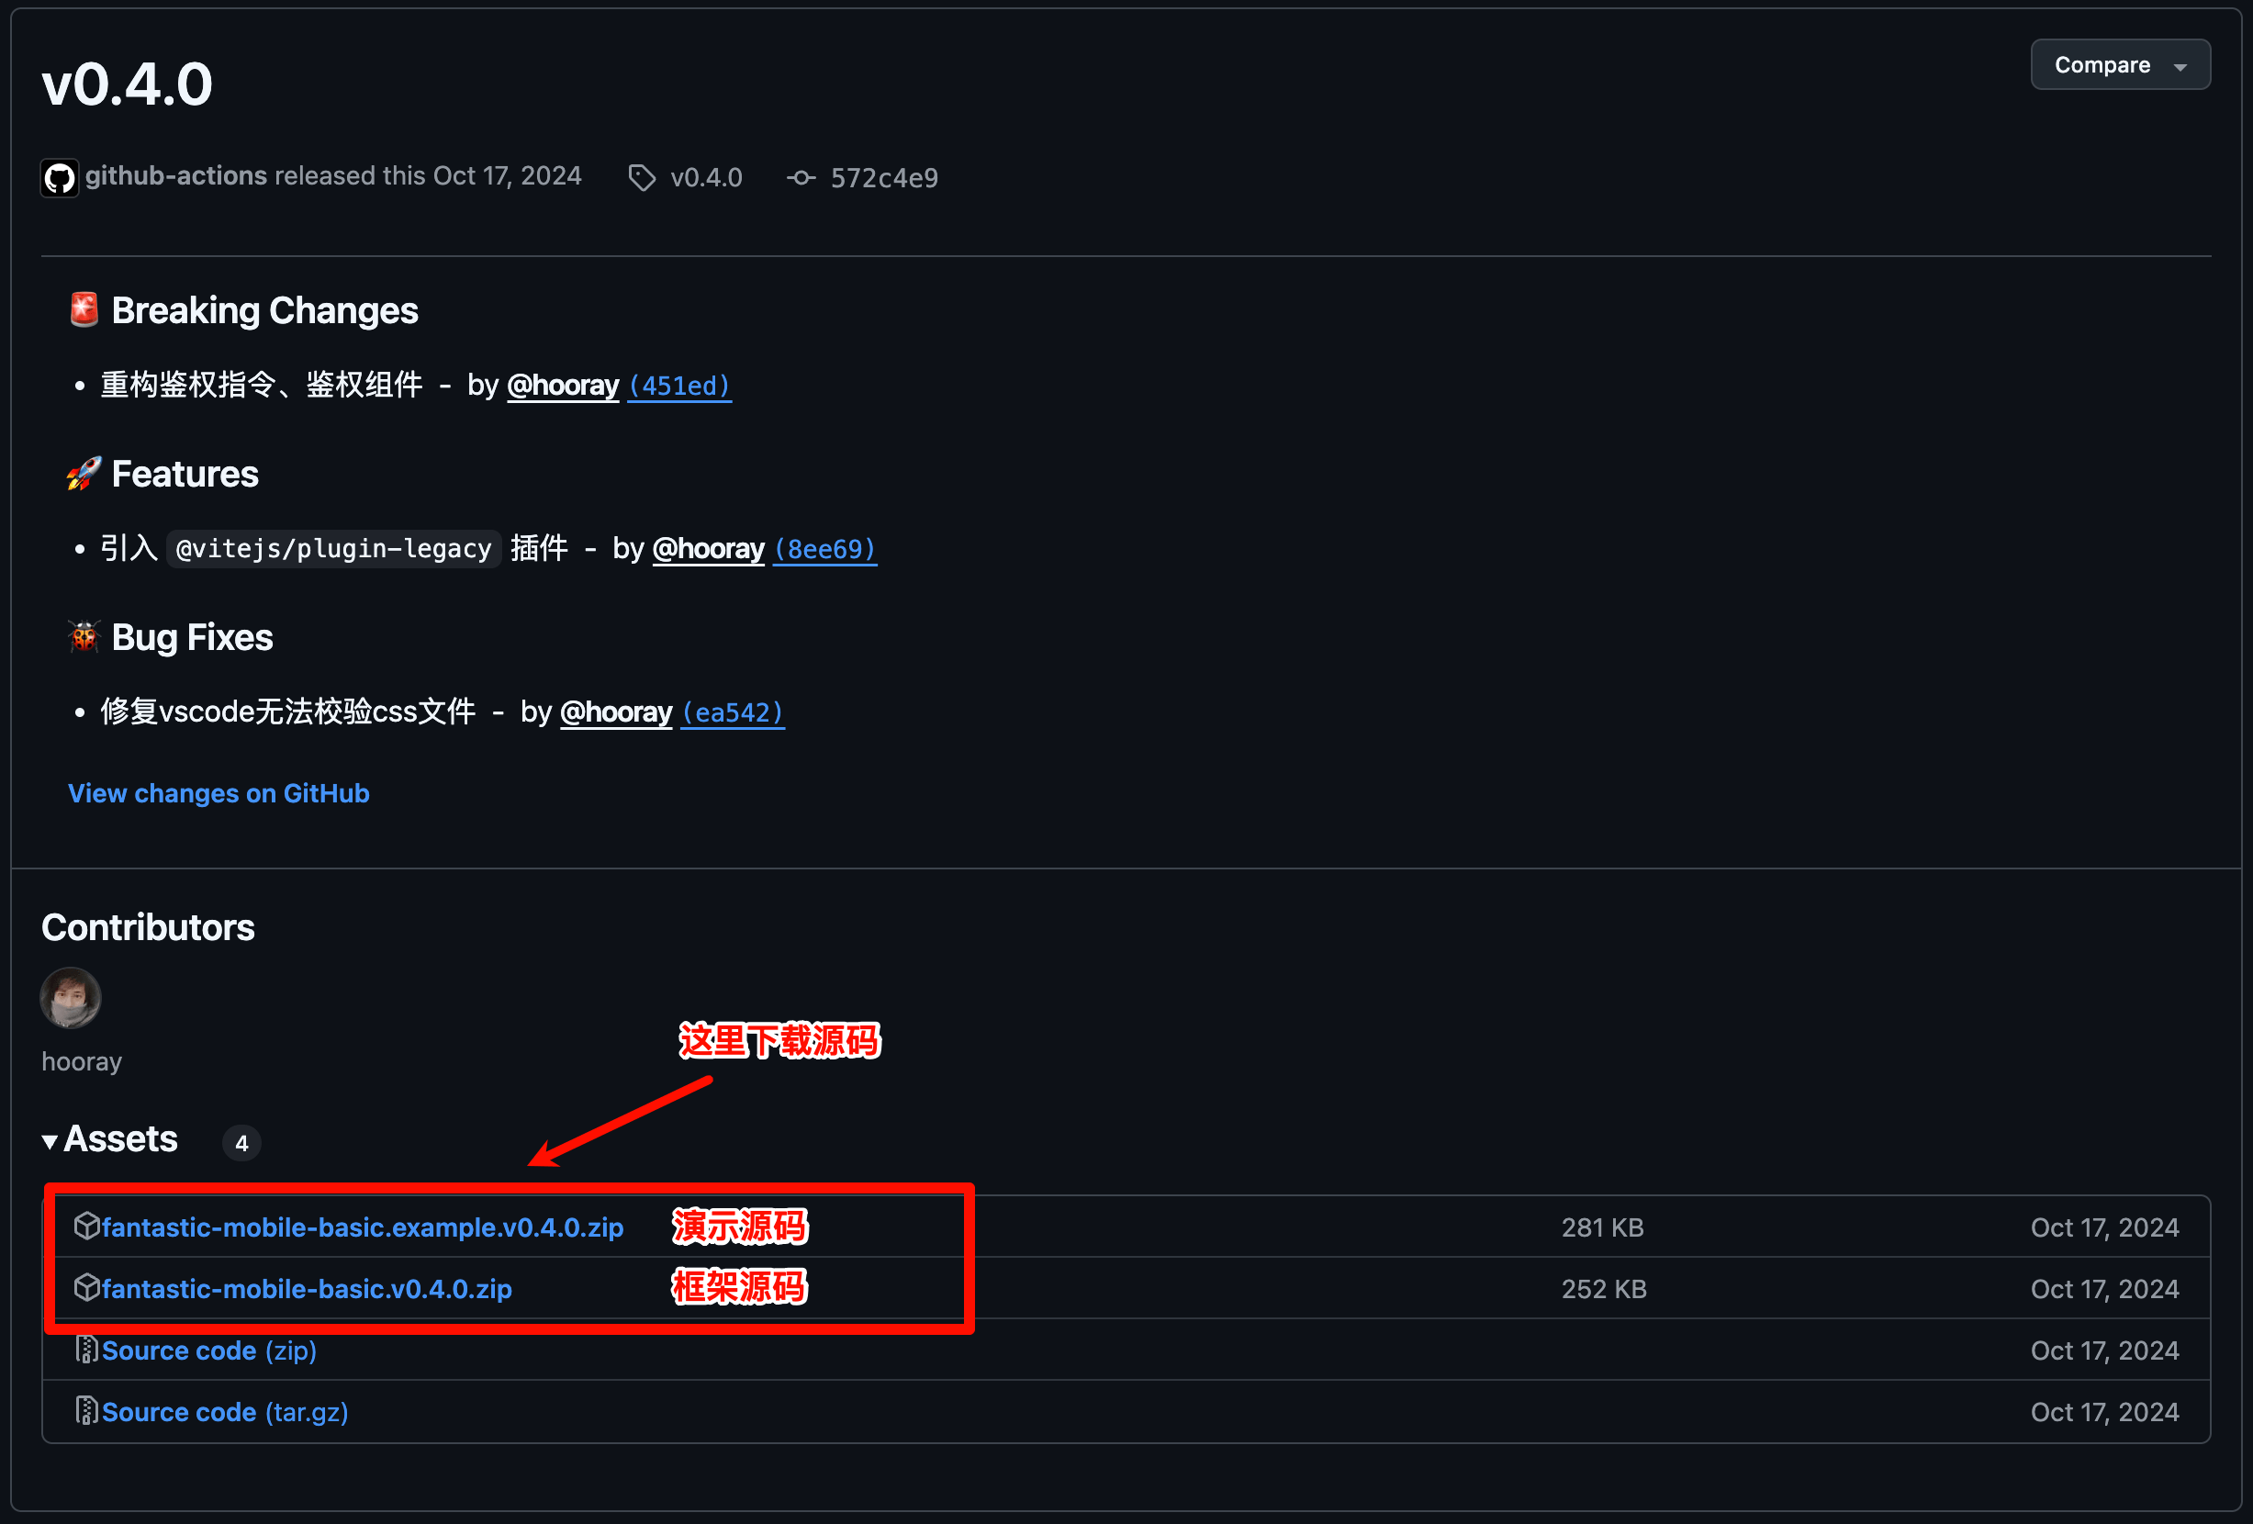Download Source code (zip)
Viewport: 2253px width, 1524px height.
pyautogui.click(x=209, y=1350)
